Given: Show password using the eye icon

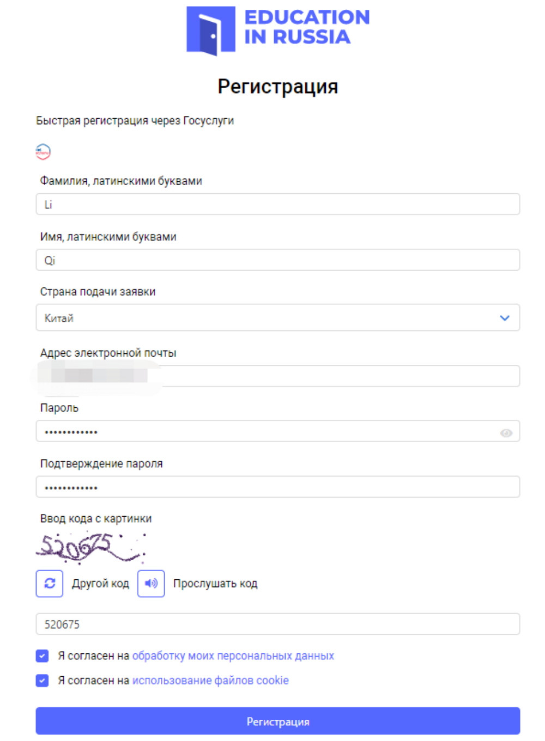Looking at the screenshot, I should tap(506, 433).
